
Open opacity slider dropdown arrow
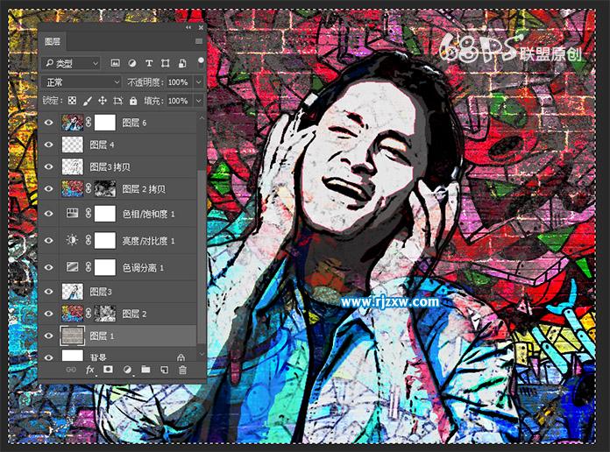(x=199, y=82)
